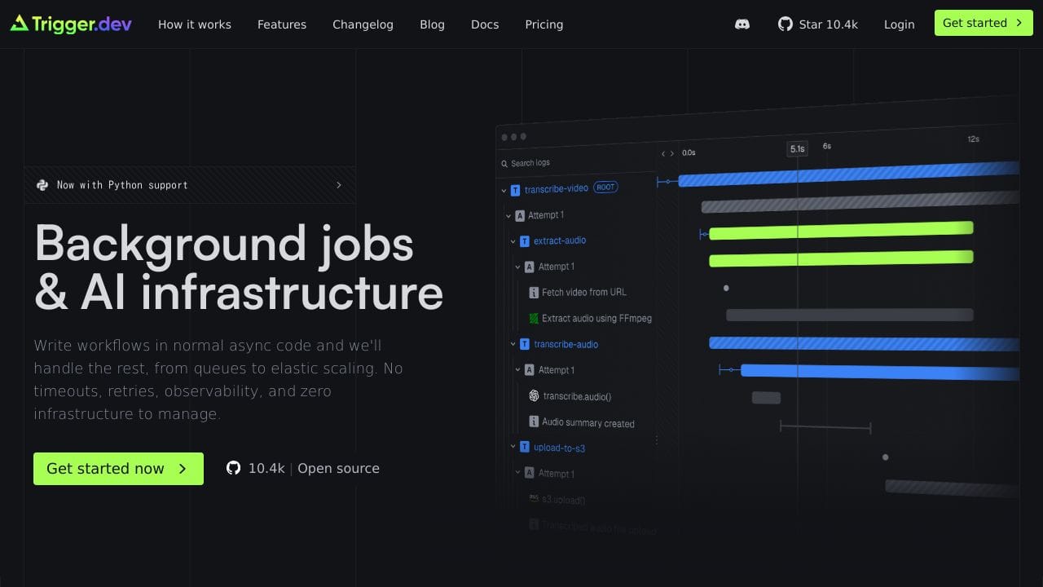Image resolution: width=1043 pixels, height=587 pixels.
Task: Click the gray Extract audio timeline bar
Action: 850,315
